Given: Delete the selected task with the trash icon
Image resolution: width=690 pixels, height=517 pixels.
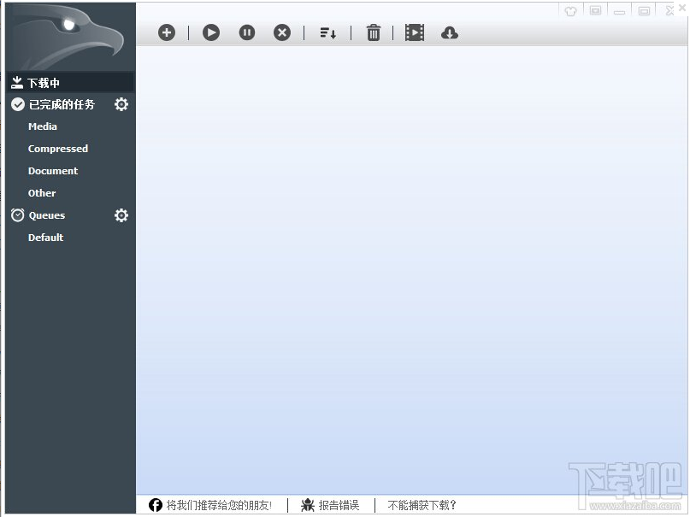Looking at the screenshot, I should 373,32.
